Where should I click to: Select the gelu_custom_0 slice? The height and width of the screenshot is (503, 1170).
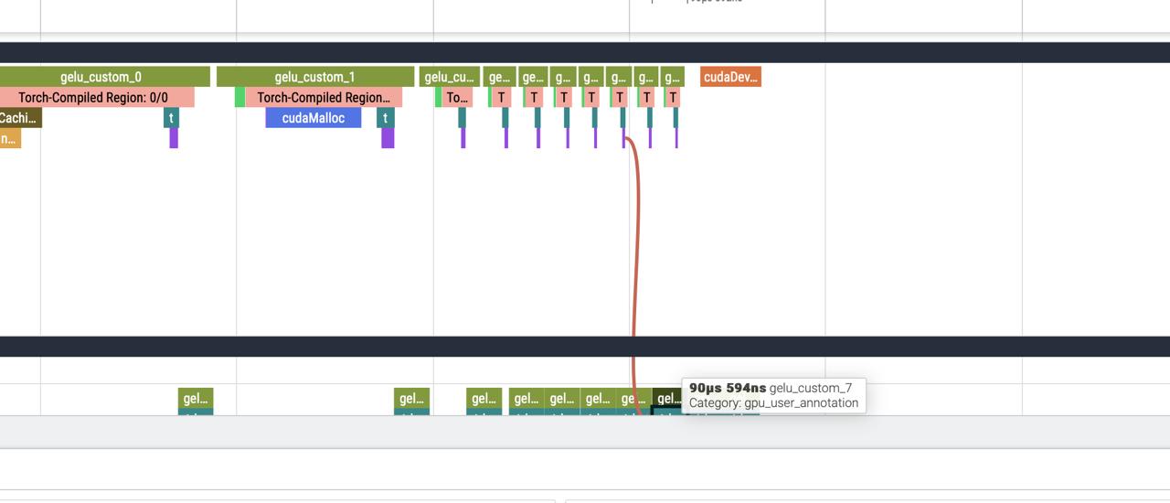101,77
